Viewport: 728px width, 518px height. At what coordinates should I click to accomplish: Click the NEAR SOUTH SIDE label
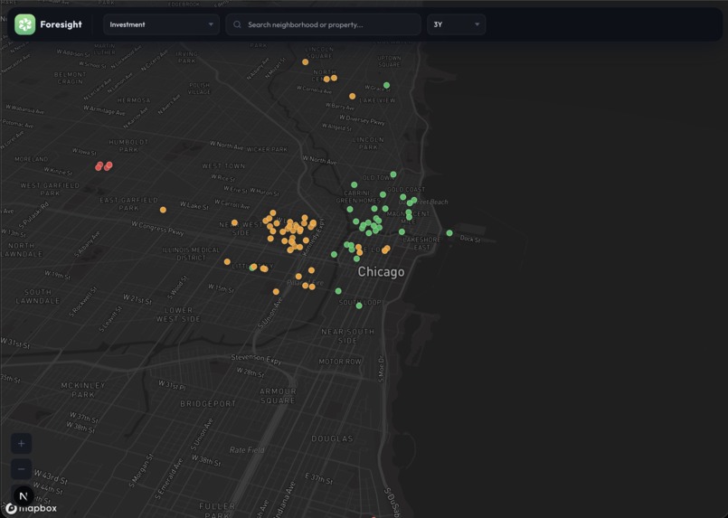coord(348,336)
